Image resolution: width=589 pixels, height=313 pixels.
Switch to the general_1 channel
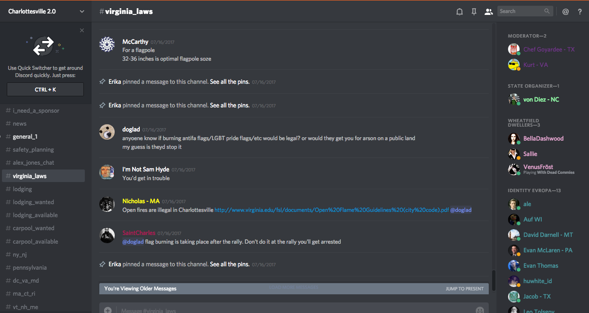click(25, 137)
